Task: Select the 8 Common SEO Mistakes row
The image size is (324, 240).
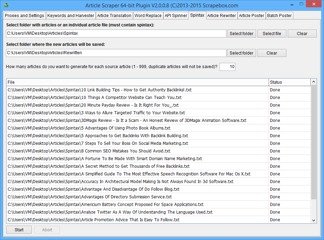Action: (137, 151)
